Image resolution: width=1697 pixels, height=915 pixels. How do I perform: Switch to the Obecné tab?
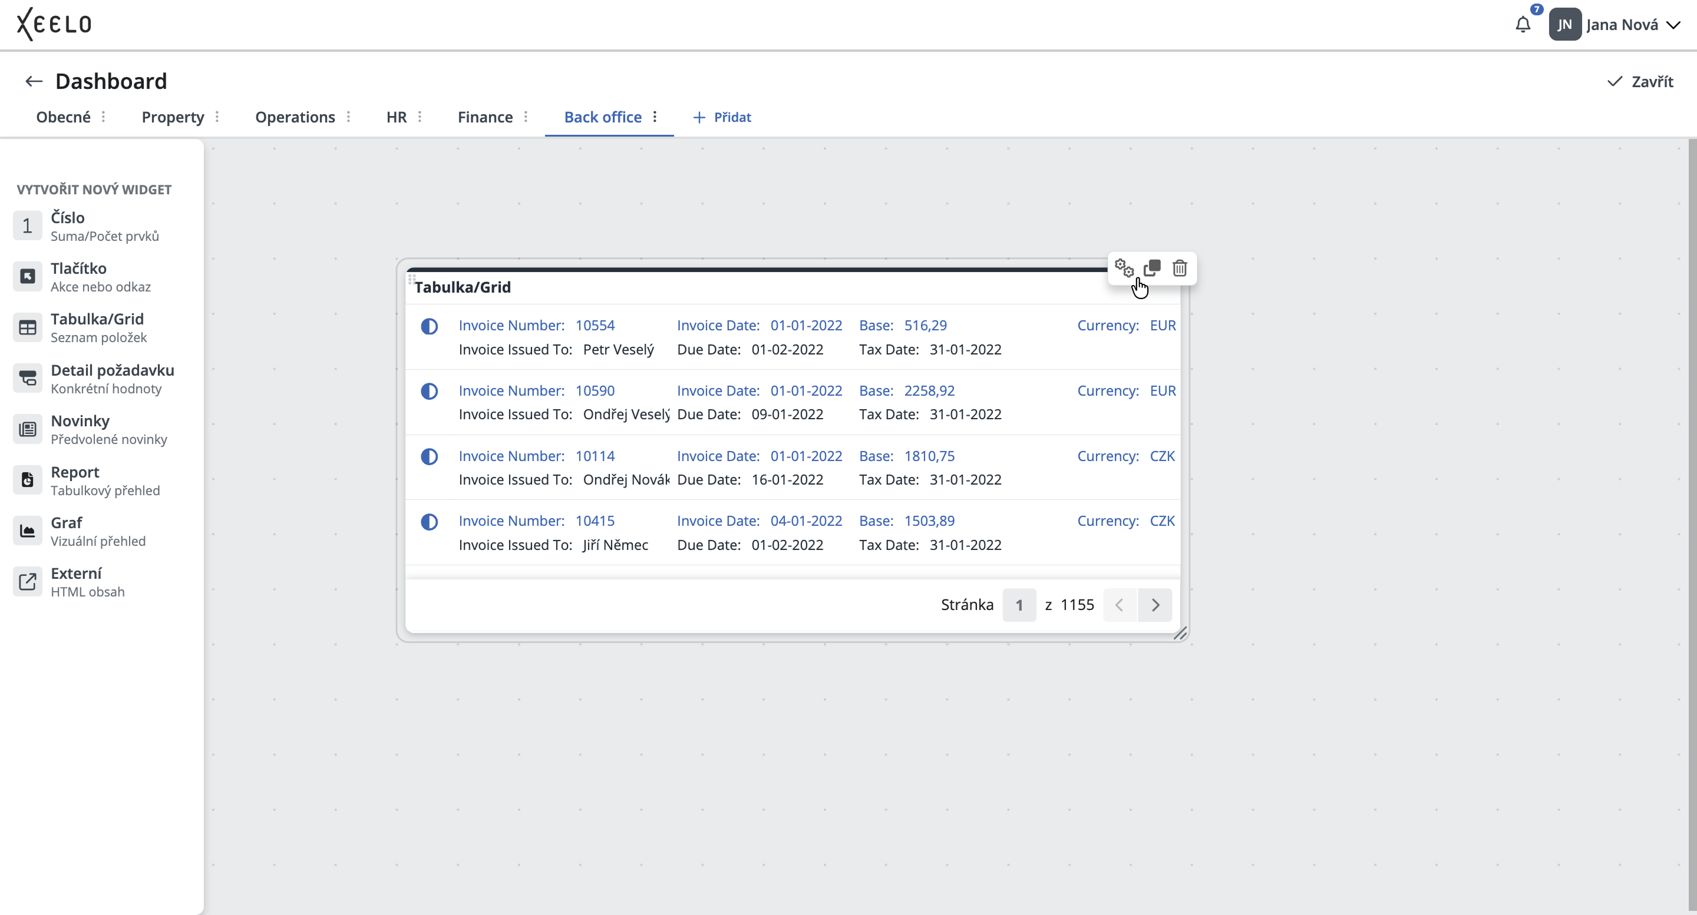pyautogui.click(x=63, y=117)
